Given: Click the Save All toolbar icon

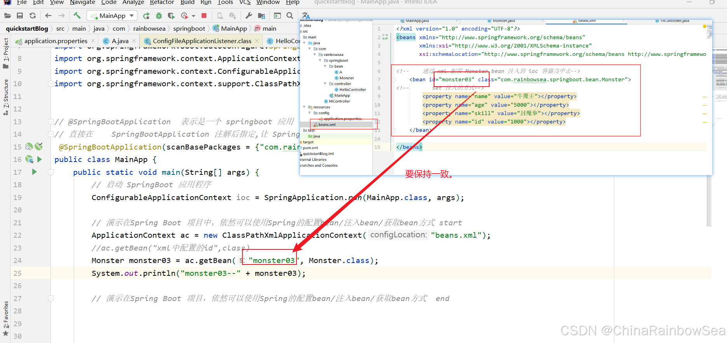Looking at the screenshot, I should point(20,16).
